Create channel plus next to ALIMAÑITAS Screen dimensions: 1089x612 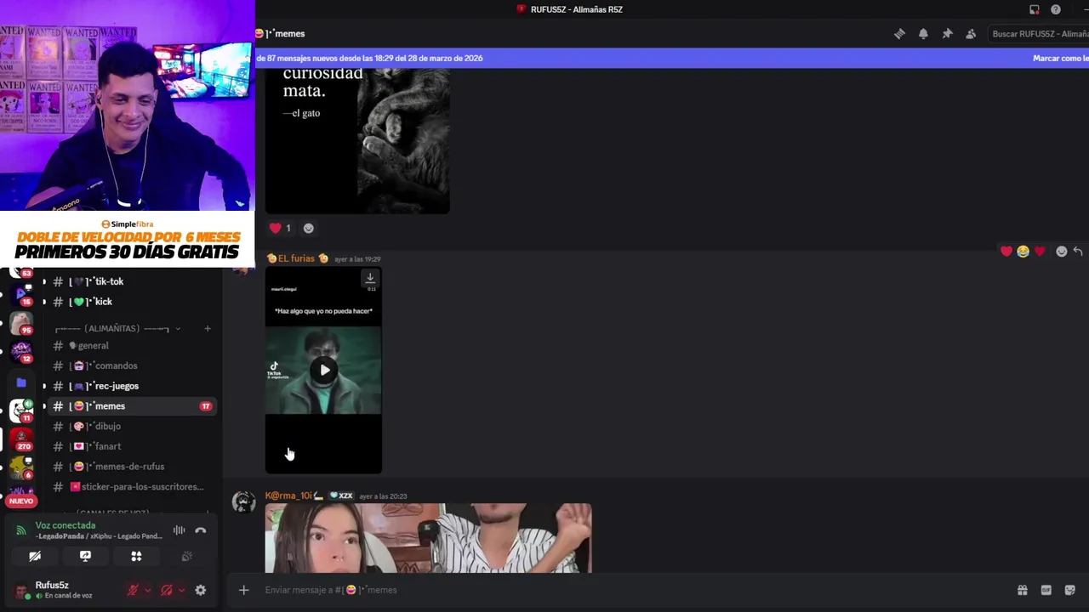tap(207, 329)
